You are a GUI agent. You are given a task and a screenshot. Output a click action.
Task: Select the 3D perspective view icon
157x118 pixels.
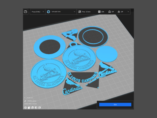click(26, 108)
